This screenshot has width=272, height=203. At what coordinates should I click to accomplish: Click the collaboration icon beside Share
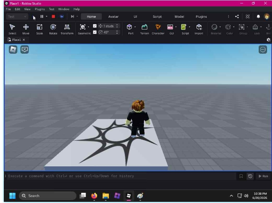pos(247,17)
